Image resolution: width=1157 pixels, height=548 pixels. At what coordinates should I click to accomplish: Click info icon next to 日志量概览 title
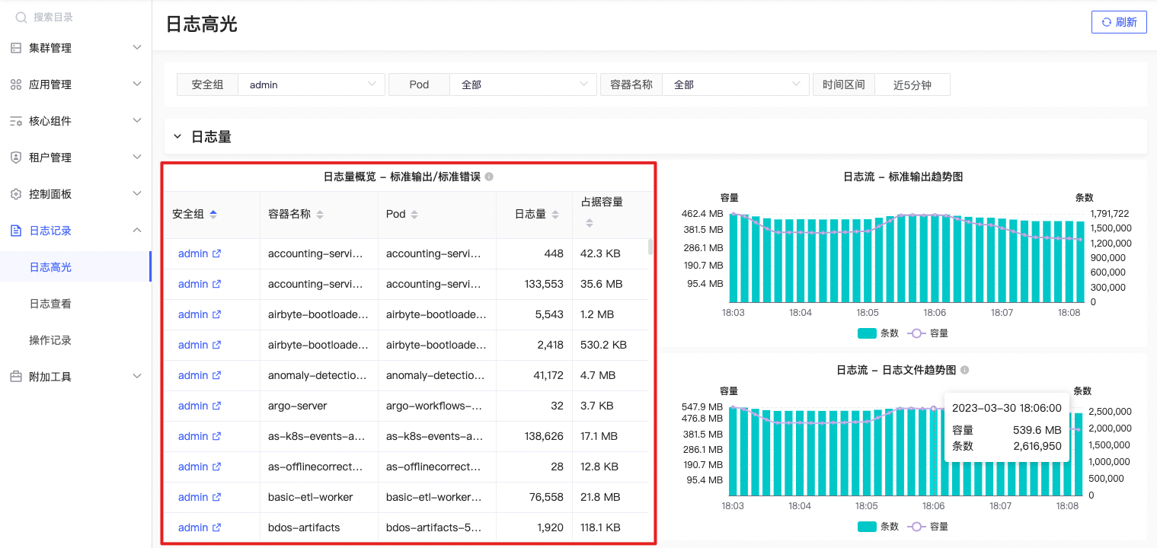(x=489, y=177)
